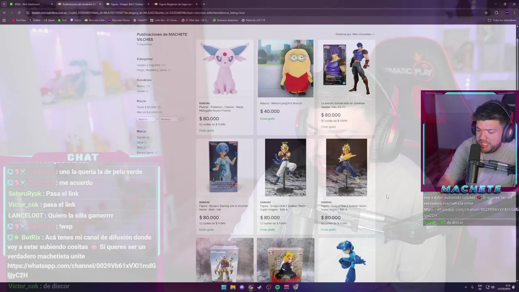The height and width of the screenshot is (292, 519).
Task: Apply the price range arrow button
Action: 182,119
